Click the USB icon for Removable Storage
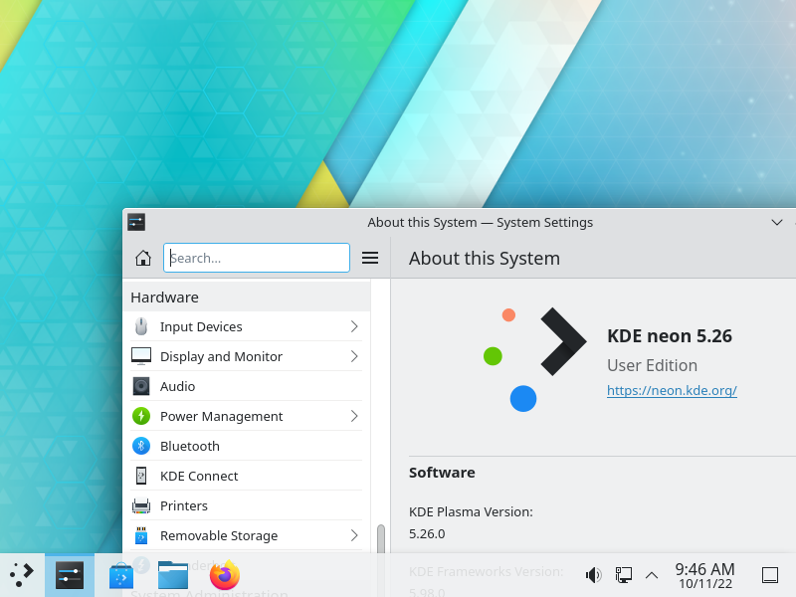This screenshot has width=796, height=597. (141, 535)
